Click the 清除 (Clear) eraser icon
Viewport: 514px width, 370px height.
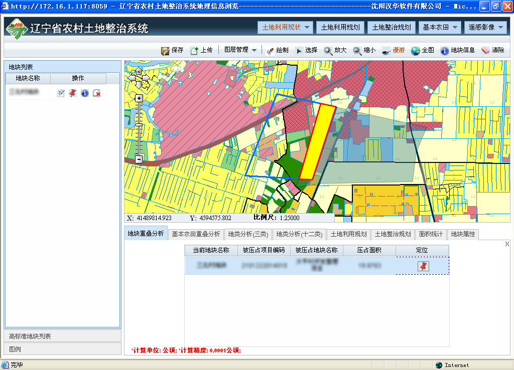(485, 51)
